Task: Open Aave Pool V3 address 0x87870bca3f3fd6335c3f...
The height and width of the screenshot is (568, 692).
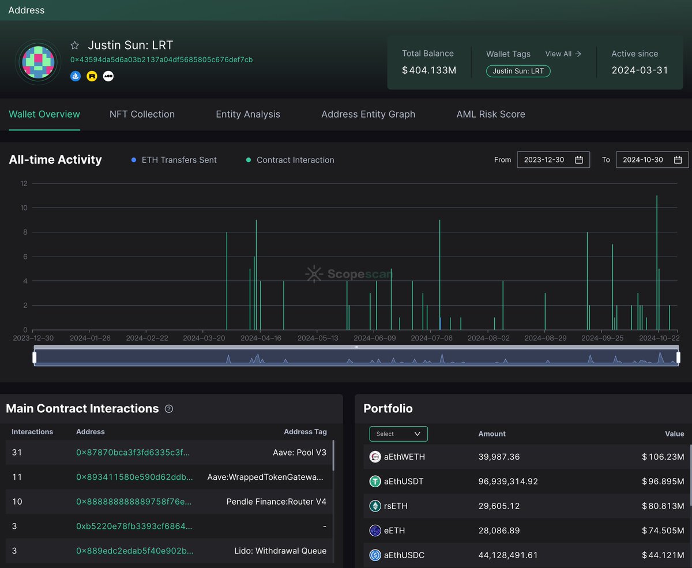Action: (x=133, y=453)
